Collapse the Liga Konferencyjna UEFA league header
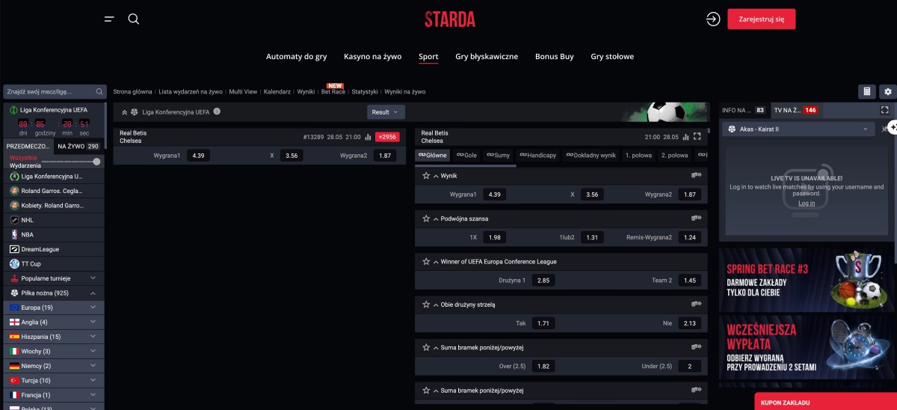The image size is (897, 410). point(125,112)
